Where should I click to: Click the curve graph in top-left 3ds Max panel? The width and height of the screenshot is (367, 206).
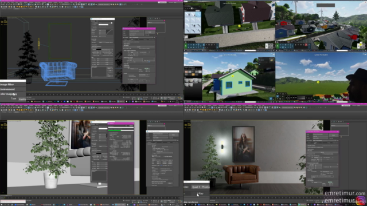click(110, 33)
